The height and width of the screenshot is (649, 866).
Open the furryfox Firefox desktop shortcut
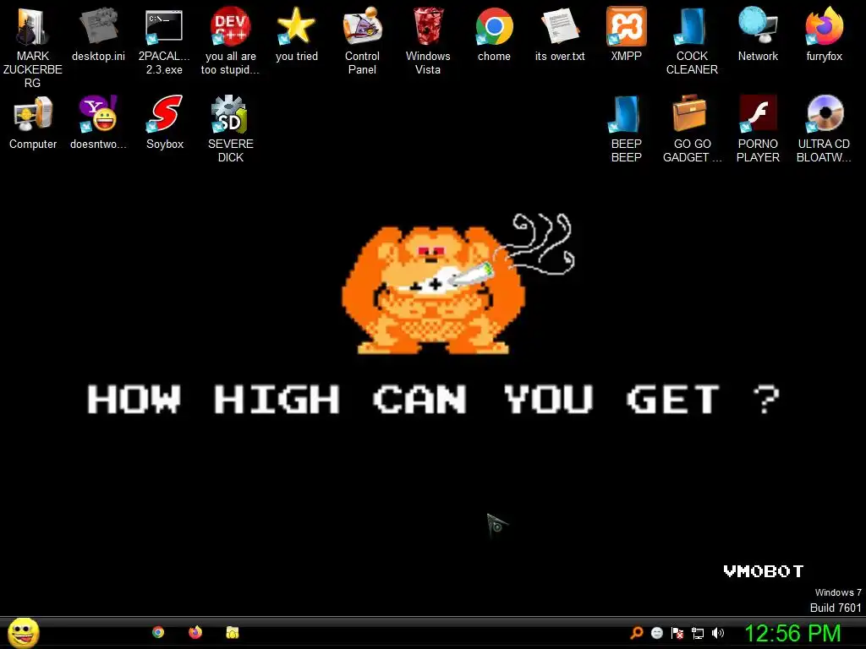tap(824, 26)
